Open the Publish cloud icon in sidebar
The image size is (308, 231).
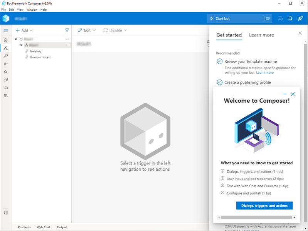coord(5,88)
